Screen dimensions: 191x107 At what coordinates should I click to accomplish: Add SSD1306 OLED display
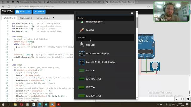[105, 53]
